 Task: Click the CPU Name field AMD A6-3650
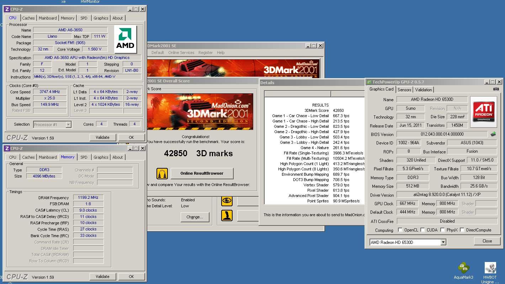coord(70,30)
